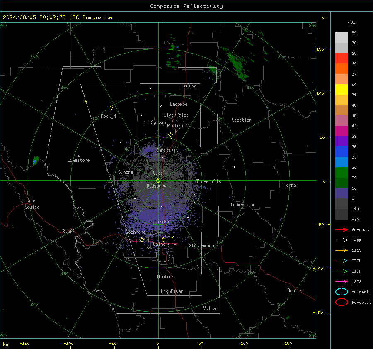Select the 20 dBZ green swatch

342,183
